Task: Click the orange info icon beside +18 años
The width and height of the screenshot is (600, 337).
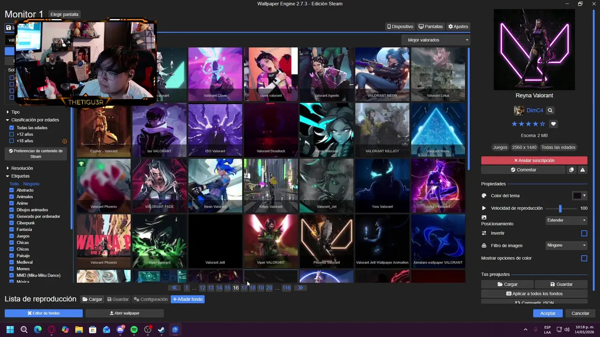Action: 65,141
